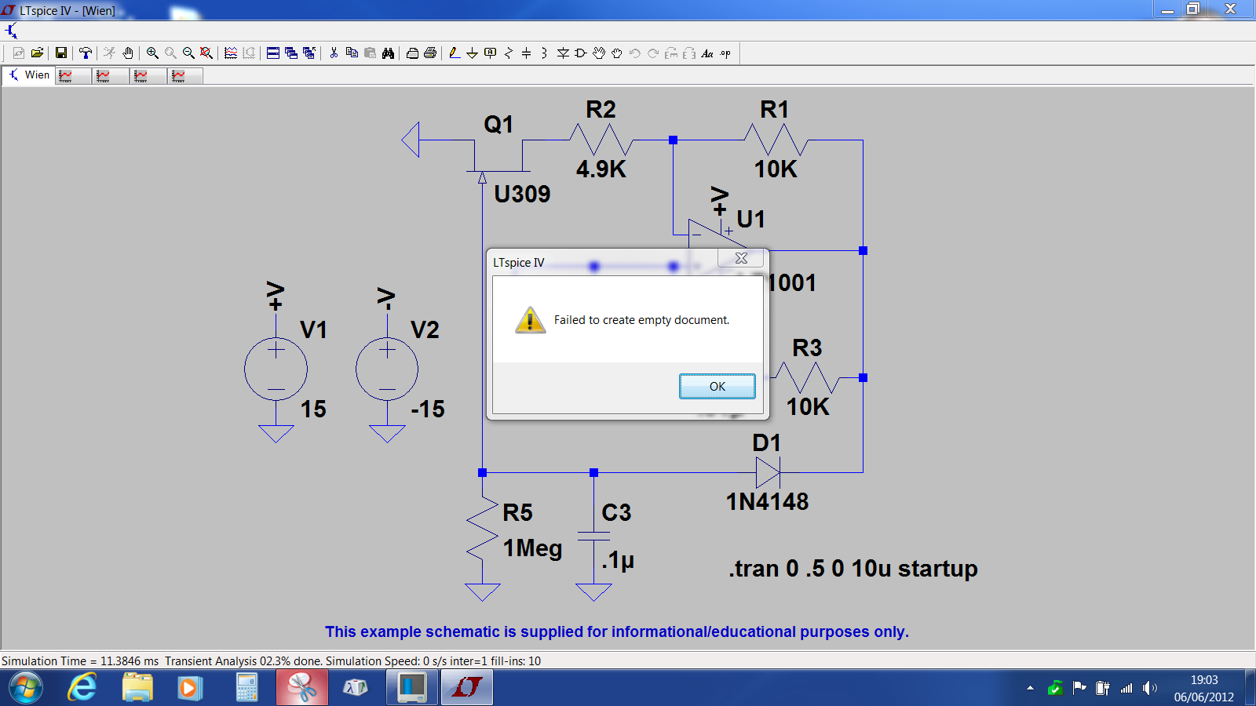Click the Paste icon in toolbar

click(x=370, y=53)
